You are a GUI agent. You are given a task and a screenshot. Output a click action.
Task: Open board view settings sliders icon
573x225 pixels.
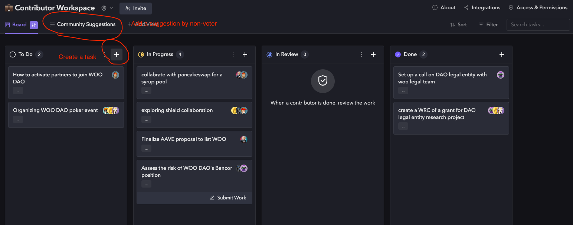[x=34, y=25]
